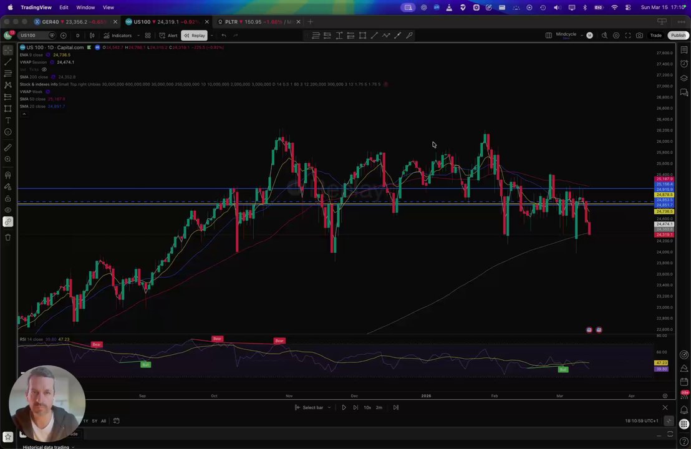Add a symbol to compare with plus icon
This screenshot has height=449, width=691.
[64, 36]
